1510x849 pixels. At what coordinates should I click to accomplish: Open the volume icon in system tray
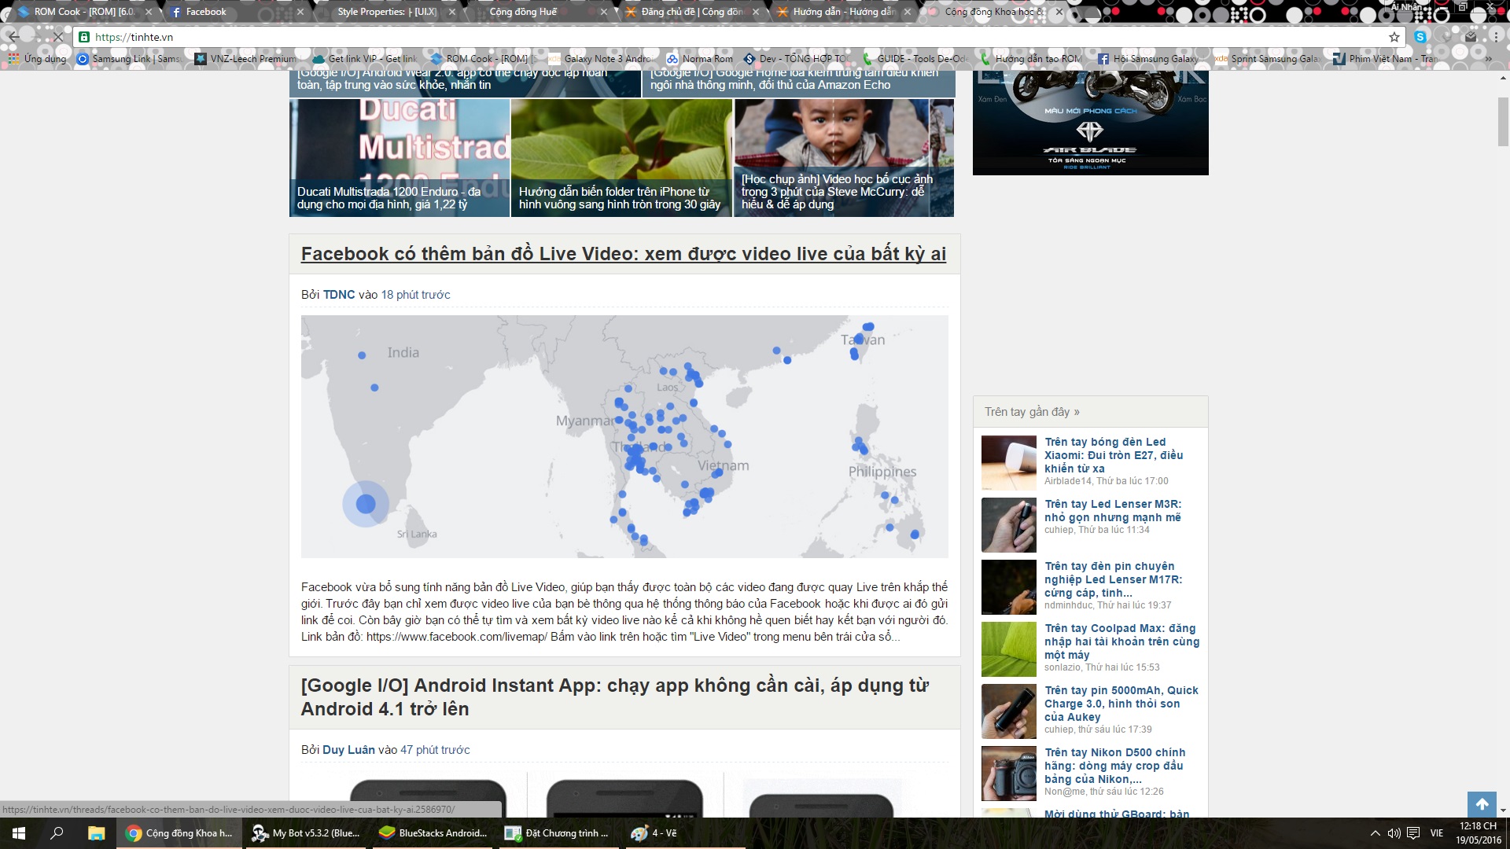[x=1394, y=833]
